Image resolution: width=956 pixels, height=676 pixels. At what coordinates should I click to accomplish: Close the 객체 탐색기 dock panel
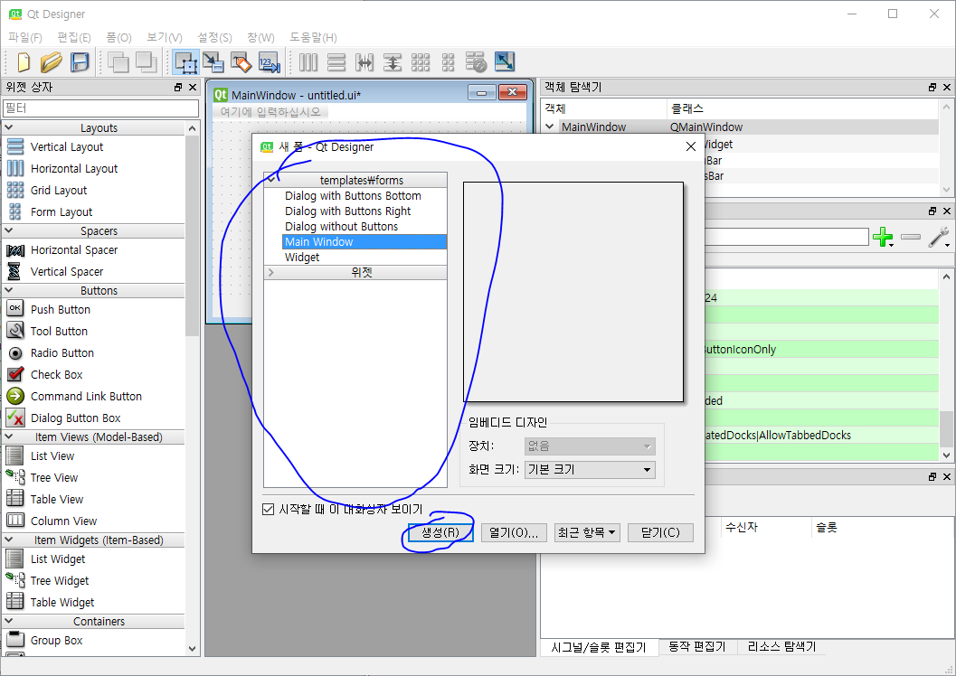[x=946, y=88]
